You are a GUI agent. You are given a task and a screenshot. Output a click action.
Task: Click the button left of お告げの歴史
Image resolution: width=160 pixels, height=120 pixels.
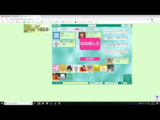pyautogui.click(x=96, y=83)
